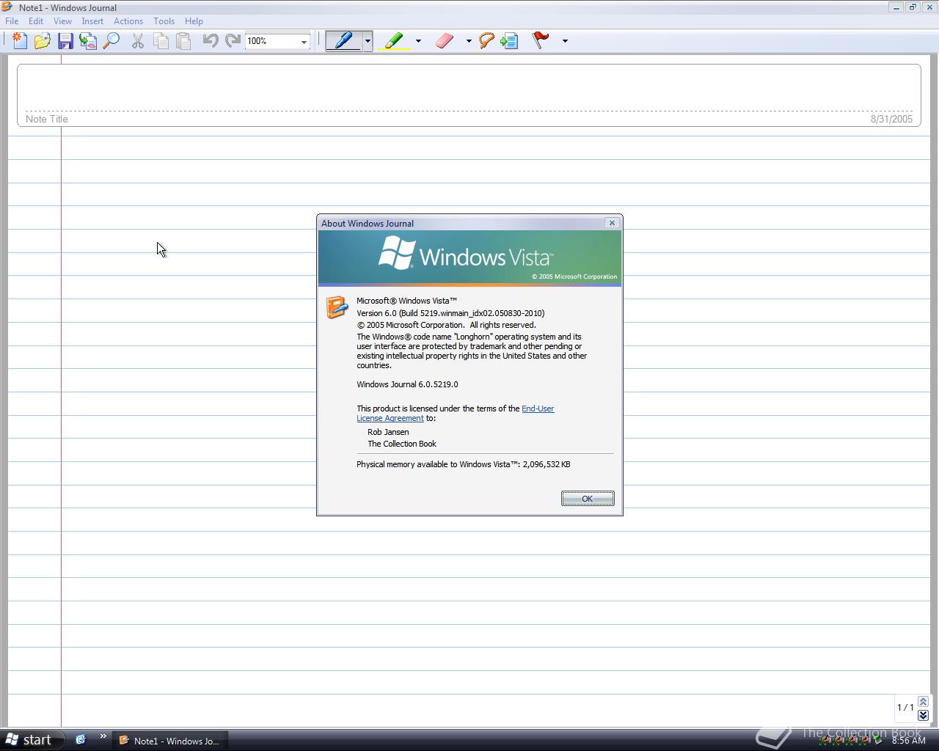Open the Insert menu
Image resolution: width=939 pixels, height=751 pixels.
pyautogui.click(x=92, y=21)
